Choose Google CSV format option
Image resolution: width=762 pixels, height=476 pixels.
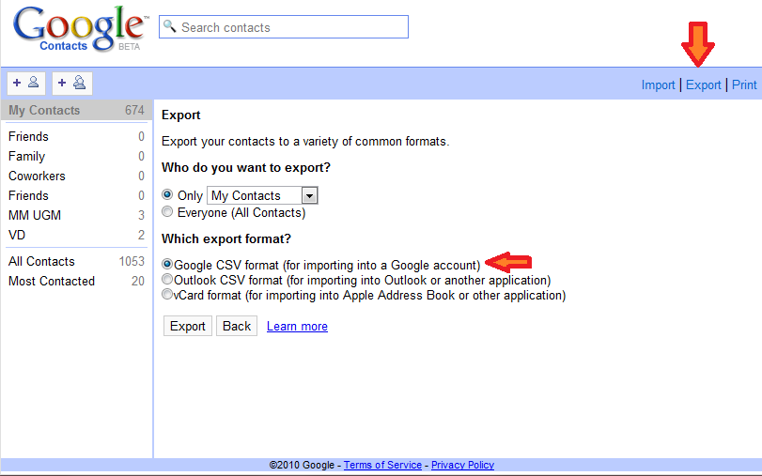pyautogui.click(x=167, y=264)
